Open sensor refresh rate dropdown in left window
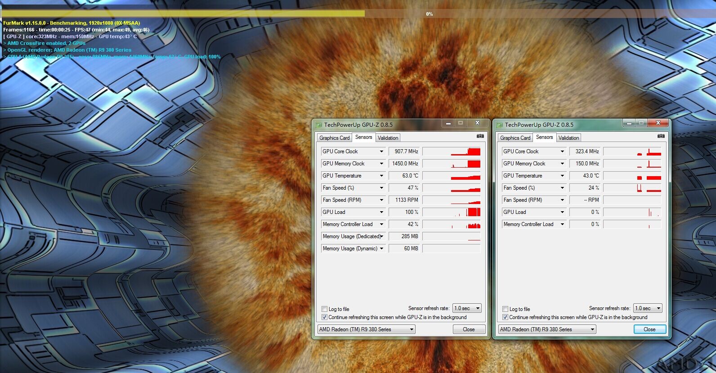Image resolution: width=716 pixels, height=373 pixels. [x=467, y=308]
